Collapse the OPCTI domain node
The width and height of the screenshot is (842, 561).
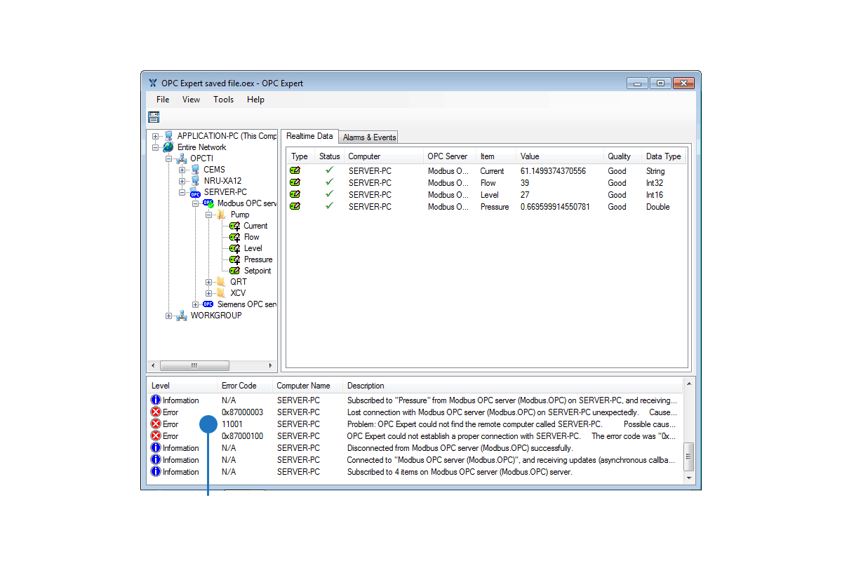click(x=169, y=158)
